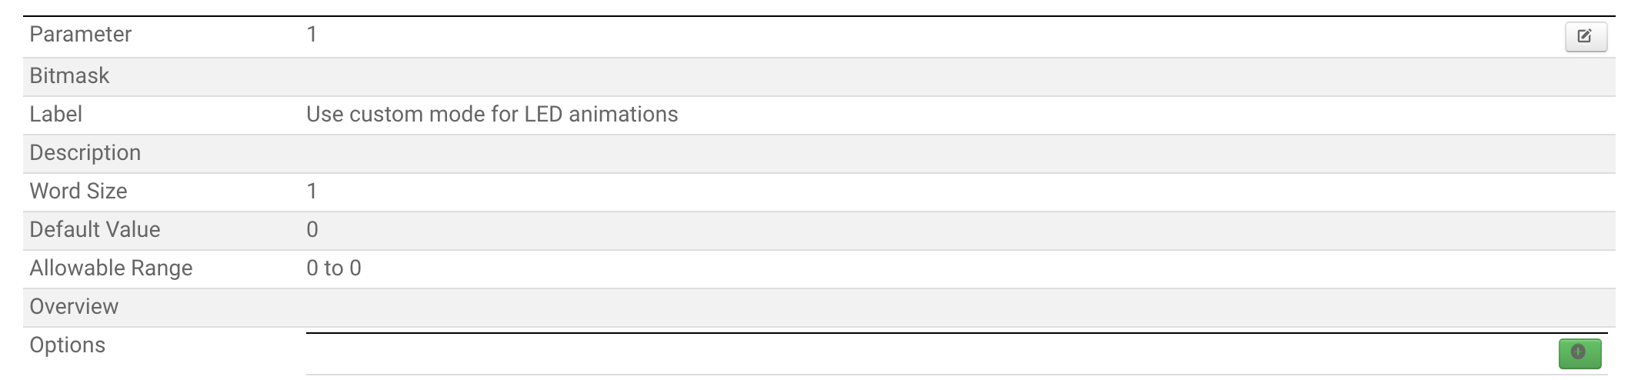Viewport: 1648px width, 380px height.
Task: Click the empty Description value cell
Action: pyautogui.click(x=923, y=153)
